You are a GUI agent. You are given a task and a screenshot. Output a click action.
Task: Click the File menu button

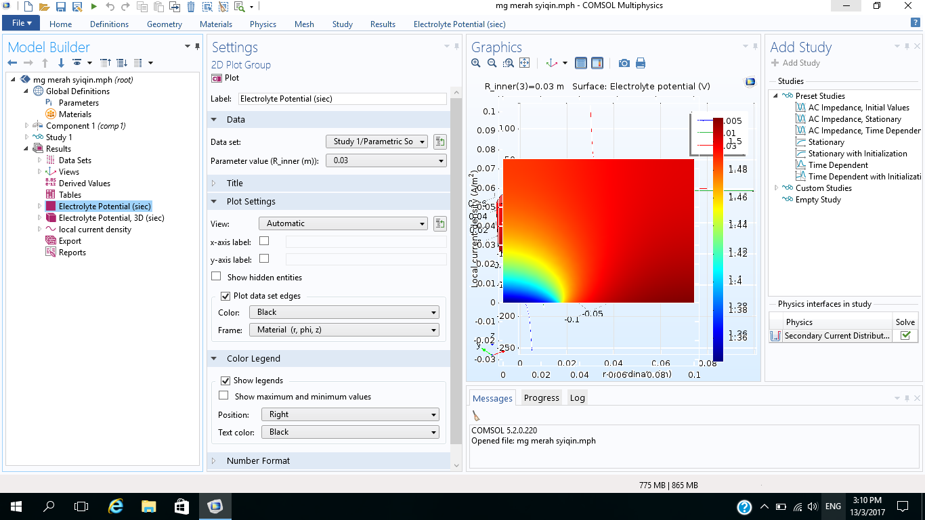coord(21,23)
